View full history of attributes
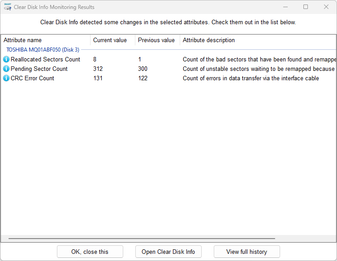Image resolution: width=337 pixels, height=261 pixels. point(246,252)
